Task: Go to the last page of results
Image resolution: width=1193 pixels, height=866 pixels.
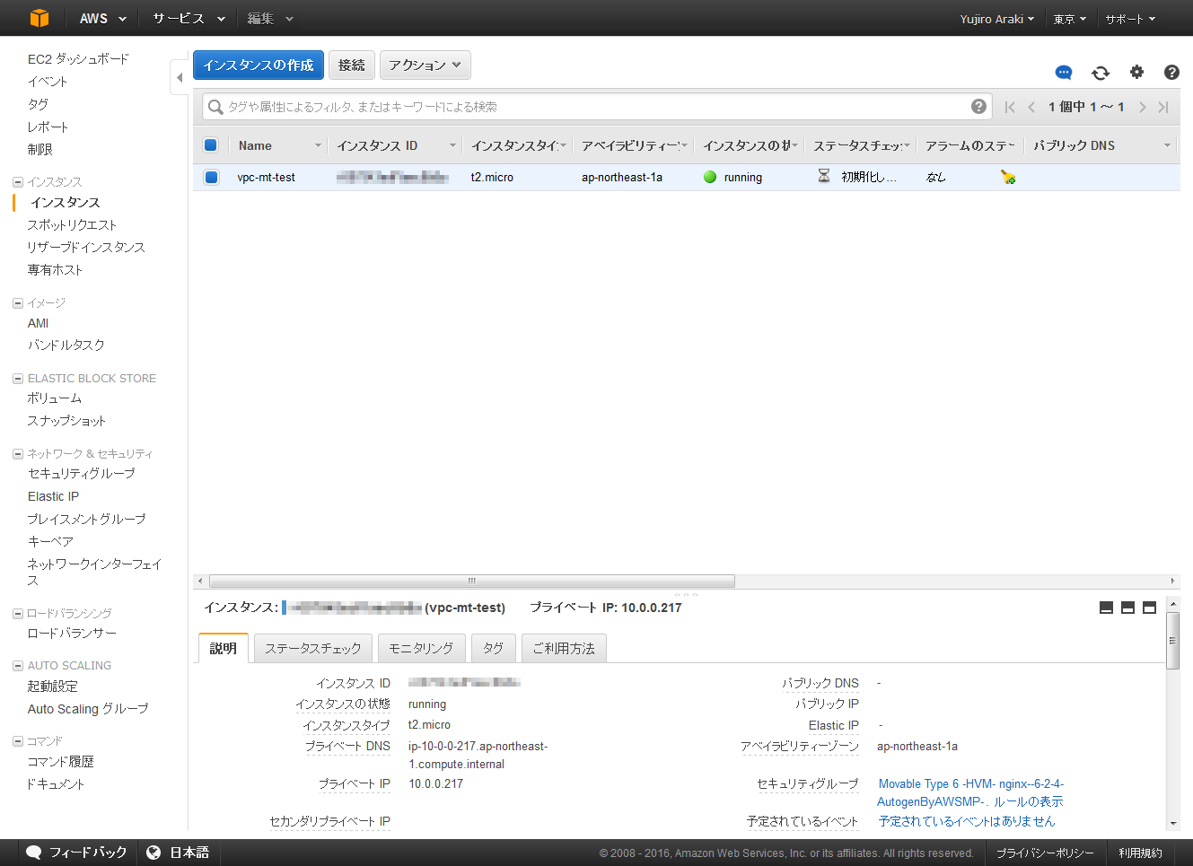Action: point(1163,107)
